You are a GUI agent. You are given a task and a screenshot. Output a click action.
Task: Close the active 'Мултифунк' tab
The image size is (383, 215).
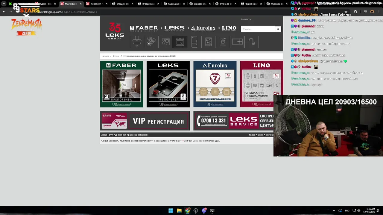coord(81,4)
